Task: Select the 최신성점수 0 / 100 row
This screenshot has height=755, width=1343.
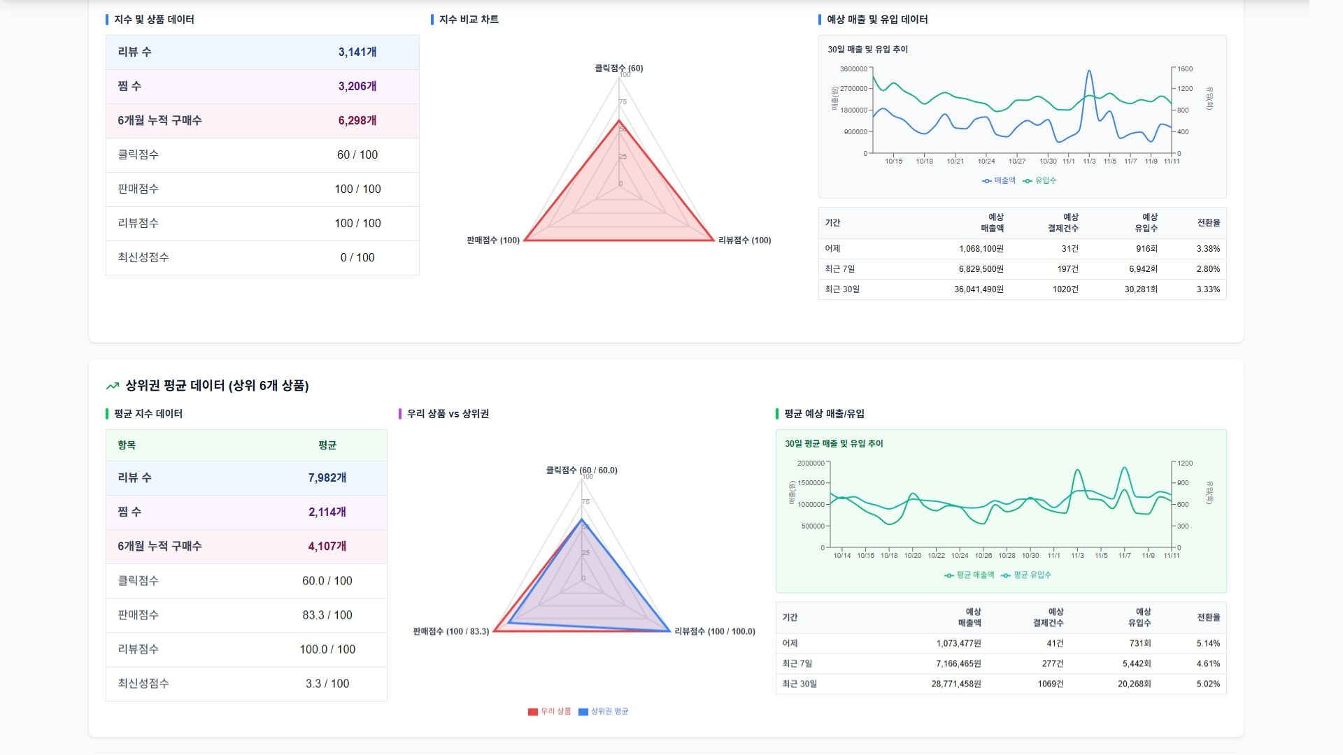Action: pos(262,258)
